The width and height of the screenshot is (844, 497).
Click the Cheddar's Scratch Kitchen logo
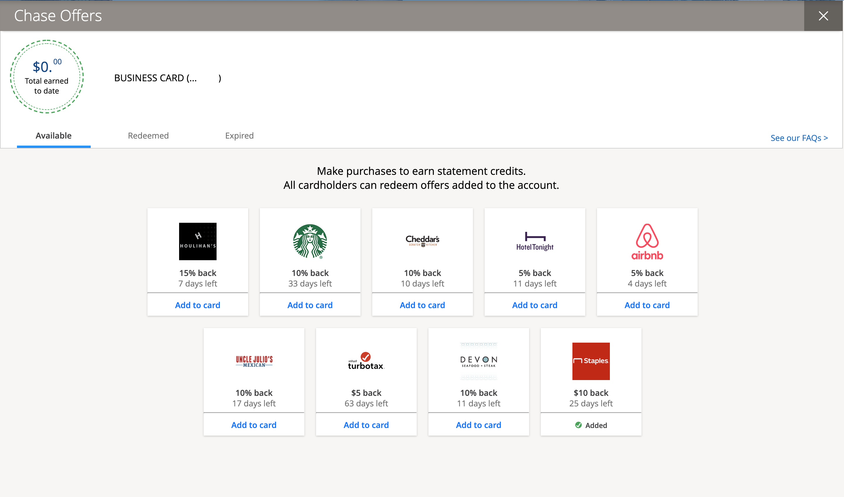422,241
